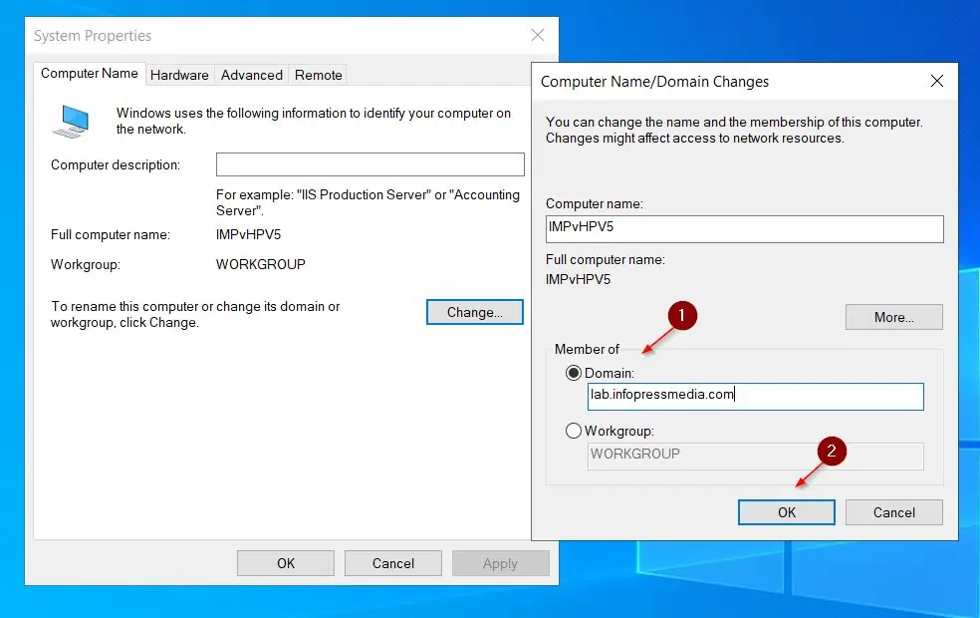
Task: Click the 'Full computer name:' label in the changes dialog
Action: click(x=605, y=259)
